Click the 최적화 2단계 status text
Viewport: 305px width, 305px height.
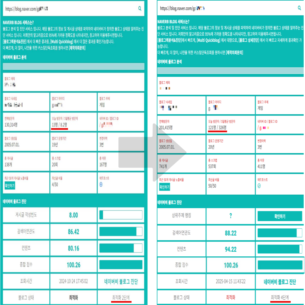click(x=121, y=297)
